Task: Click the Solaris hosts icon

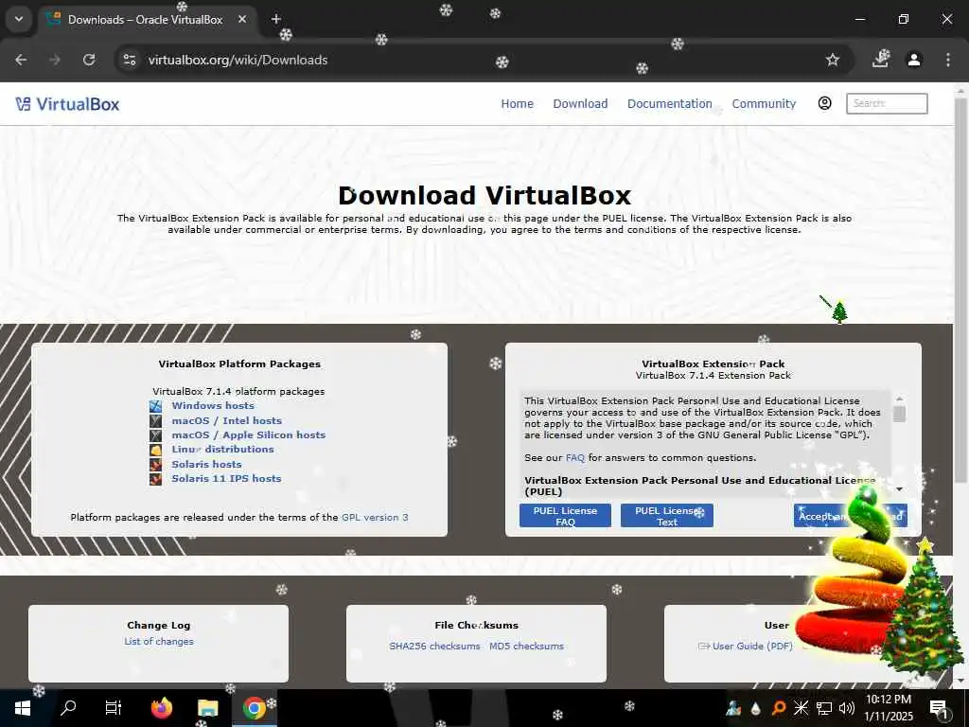Action: point(155,464)
